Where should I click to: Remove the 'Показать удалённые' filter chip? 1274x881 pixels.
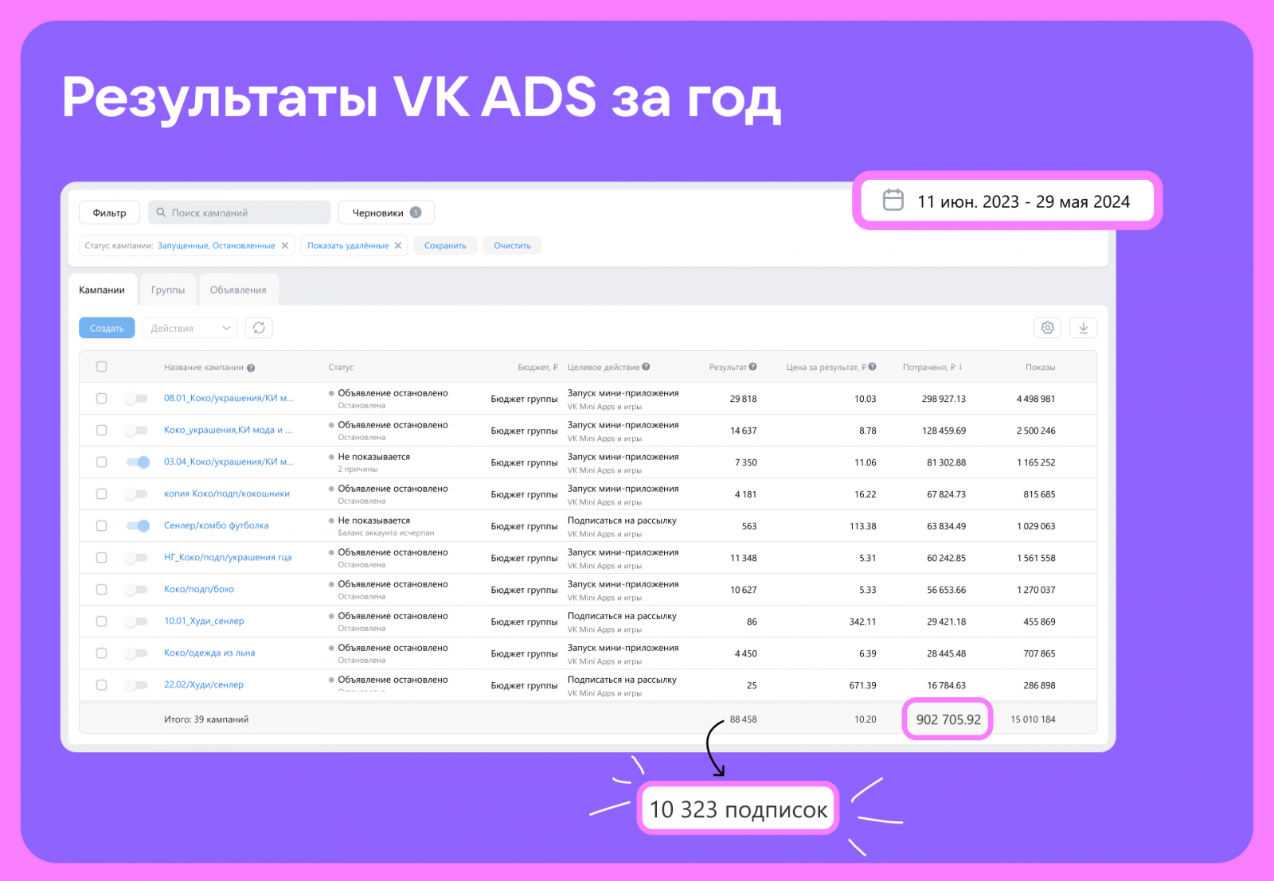pyautogui.click(x=398, y=246)
